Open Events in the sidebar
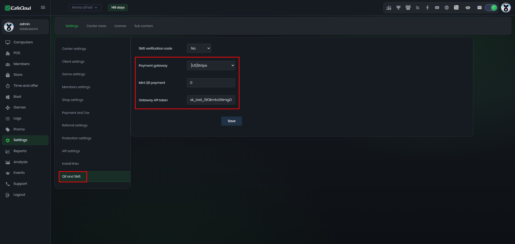This screenshot has width=515, height=244. click(x=25, y=173)
